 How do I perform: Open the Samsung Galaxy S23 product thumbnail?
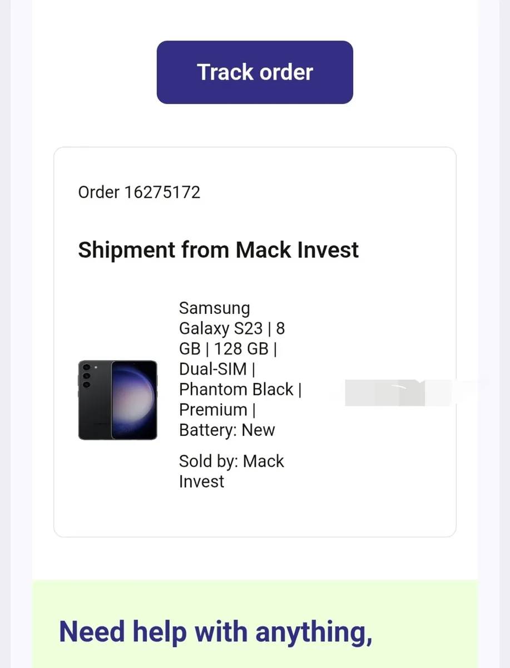point(117,400)
